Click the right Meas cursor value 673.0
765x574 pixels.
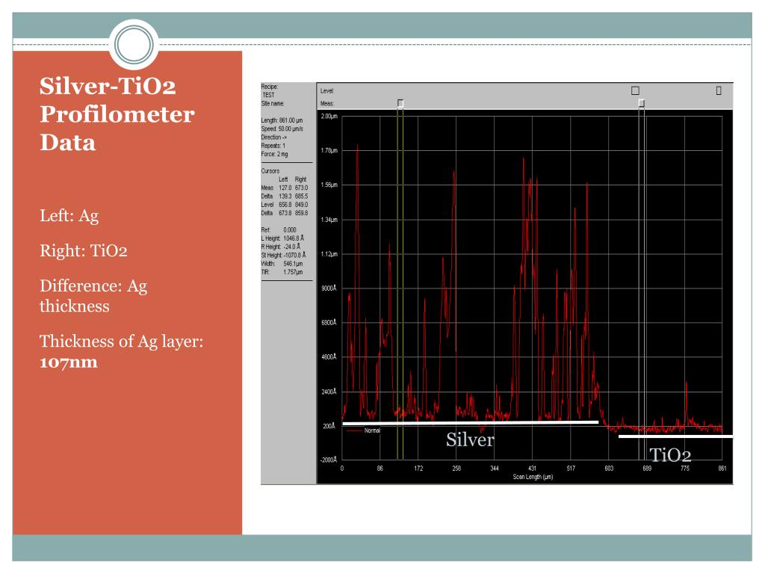pyautogui.click(x=301, y=188)
